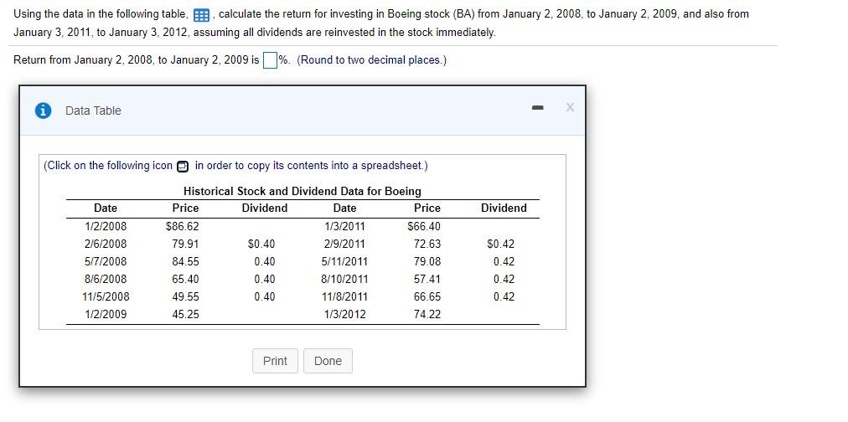This screenshot has width=848, height=422.
Task: Select the $66.40 price cell
Action: [424, 226]
